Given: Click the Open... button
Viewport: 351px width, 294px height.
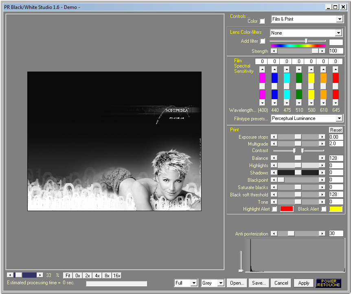Looking at the screenshot, I should (237, 283).
